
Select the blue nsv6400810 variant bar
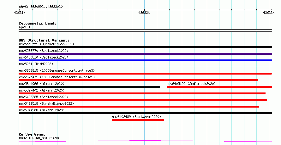(145, 60)
